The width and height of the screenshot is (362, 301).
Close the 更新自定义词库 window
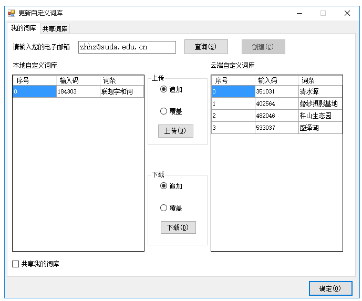tap(347, 13)
